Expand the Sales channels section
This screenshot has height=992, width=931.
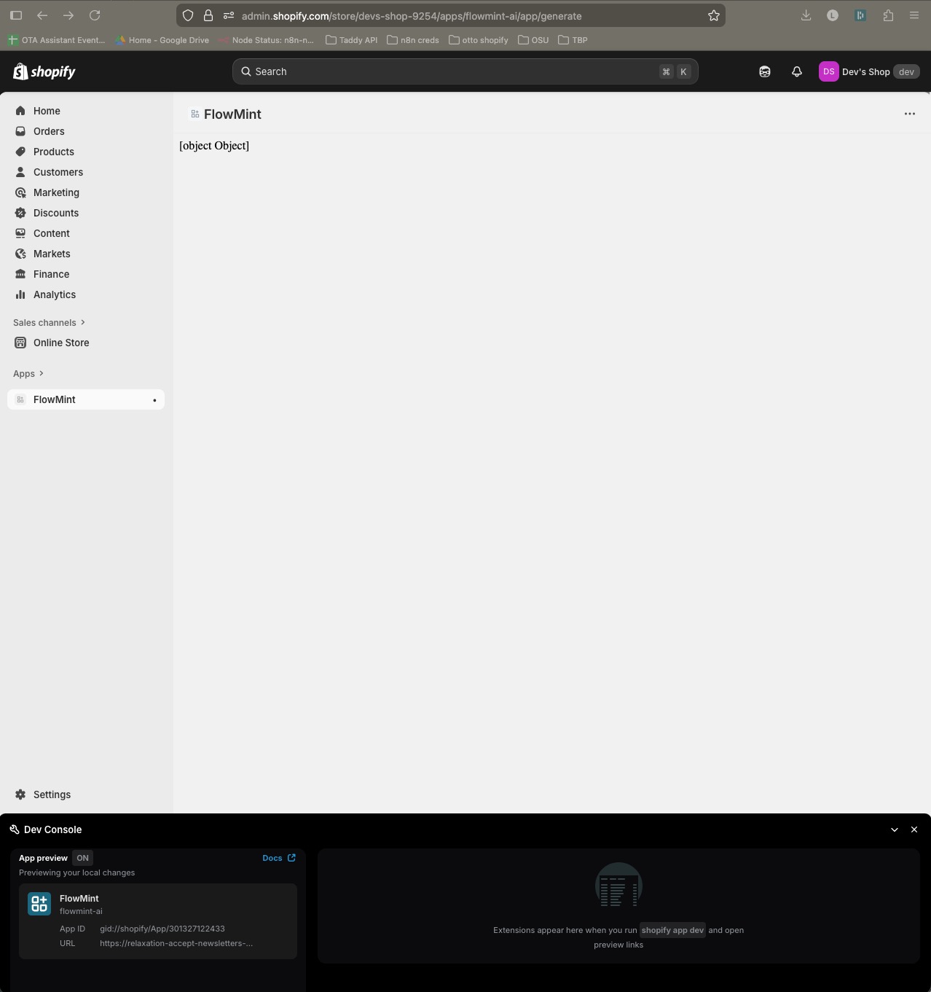pos(49,322)
